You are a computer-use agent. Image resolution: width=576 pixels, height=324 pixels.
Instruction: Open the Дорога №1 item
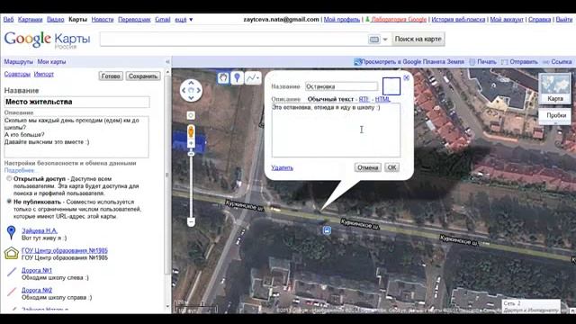[37, 270]
